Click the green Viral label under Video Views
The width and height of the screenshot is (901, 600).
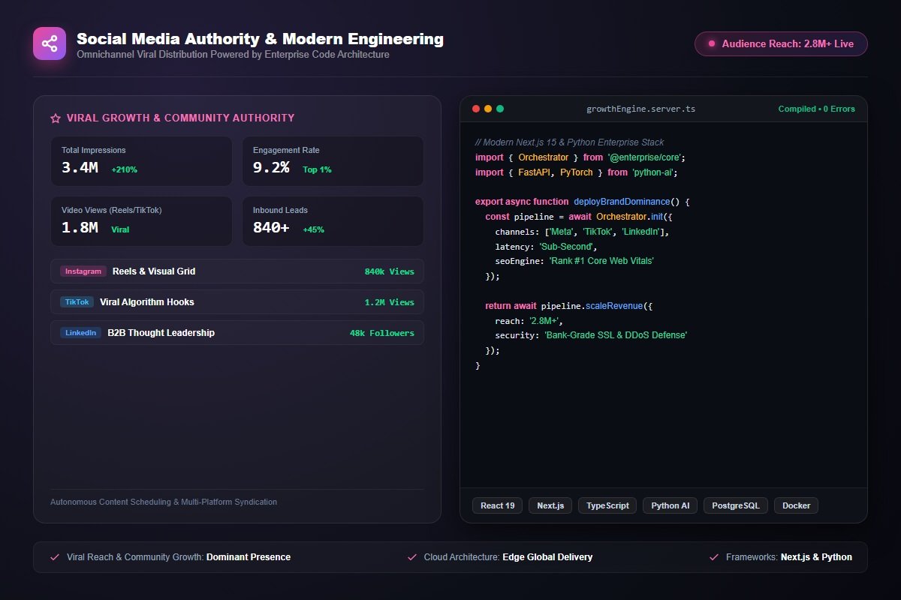(x=120, y=229)
